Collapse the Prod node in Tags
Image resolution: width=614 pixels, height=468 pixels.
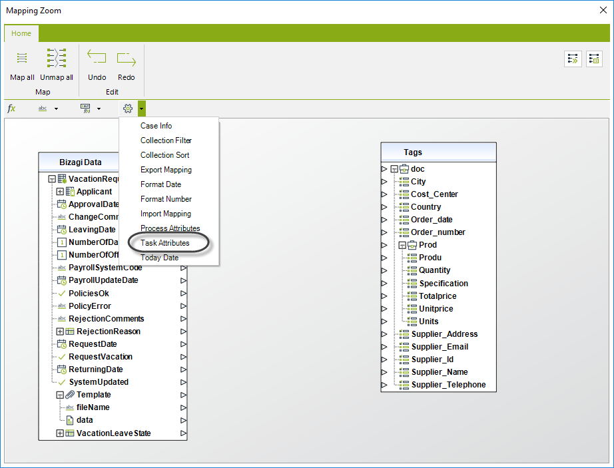[402, 246]
